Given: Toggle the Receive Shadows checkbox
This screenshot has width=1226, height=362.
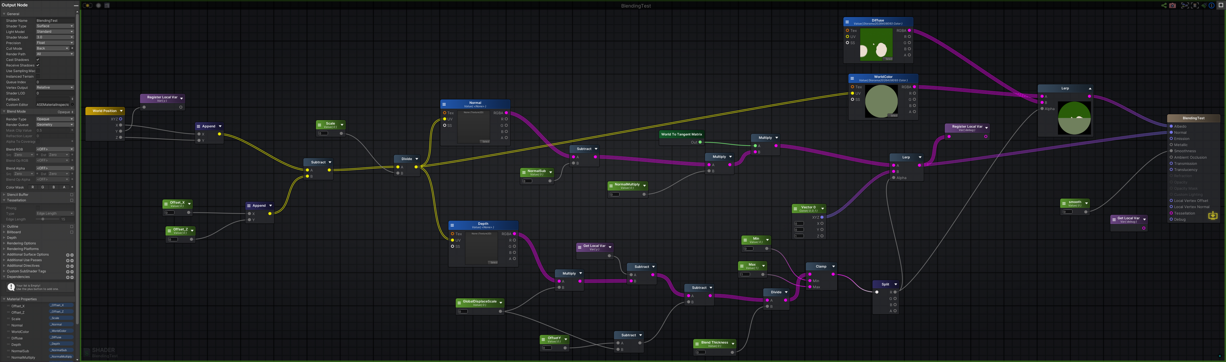Looking at the screenshot, I should click(x=38, y=65).
